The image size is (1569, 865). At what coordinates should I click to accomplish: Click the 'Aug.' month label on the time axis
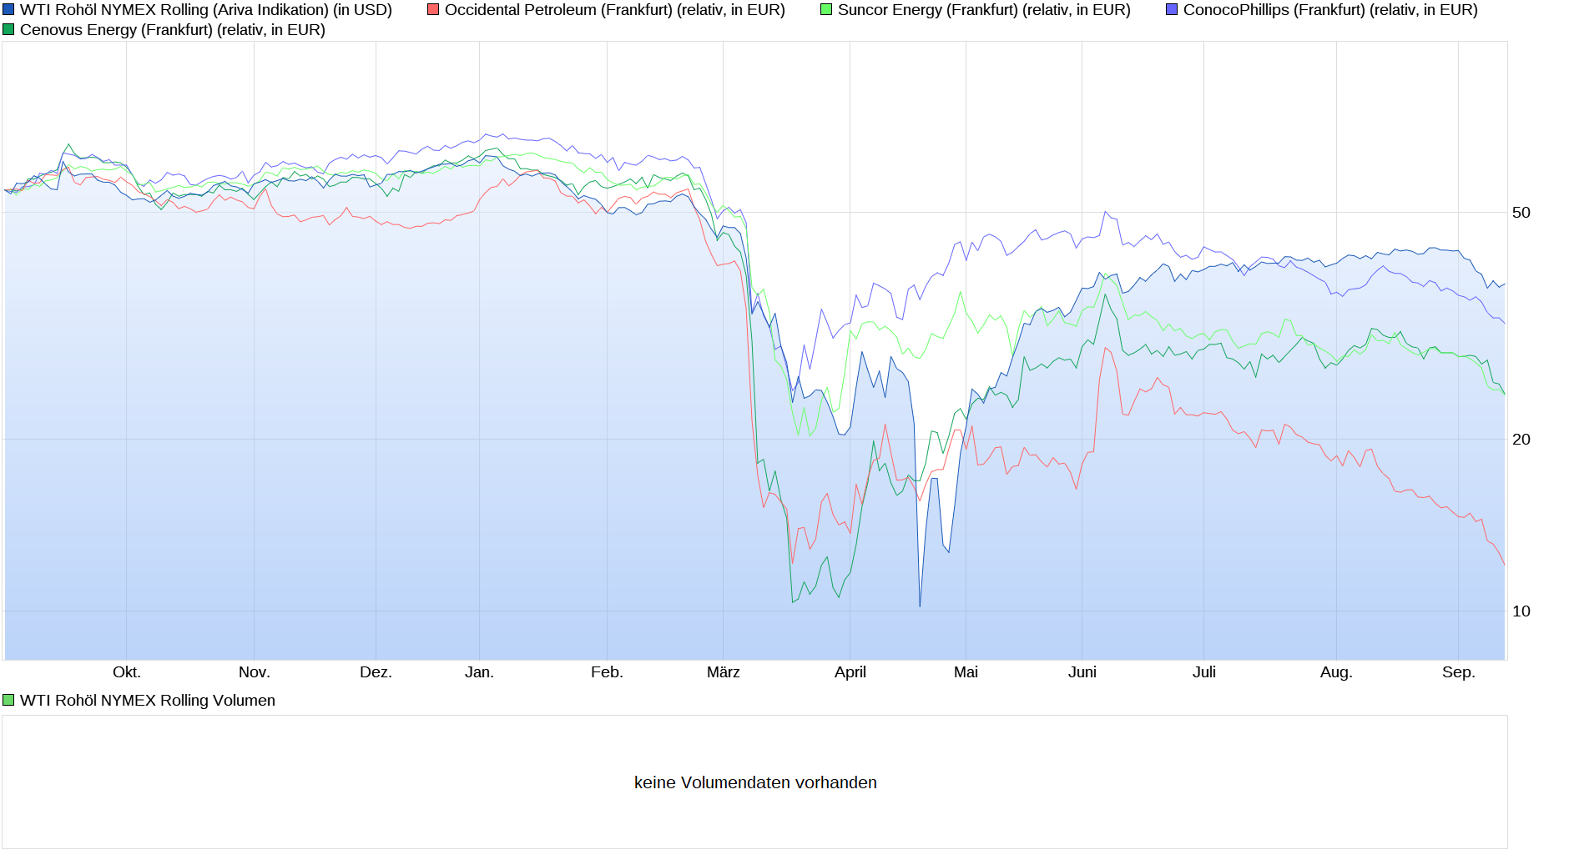1336,672
